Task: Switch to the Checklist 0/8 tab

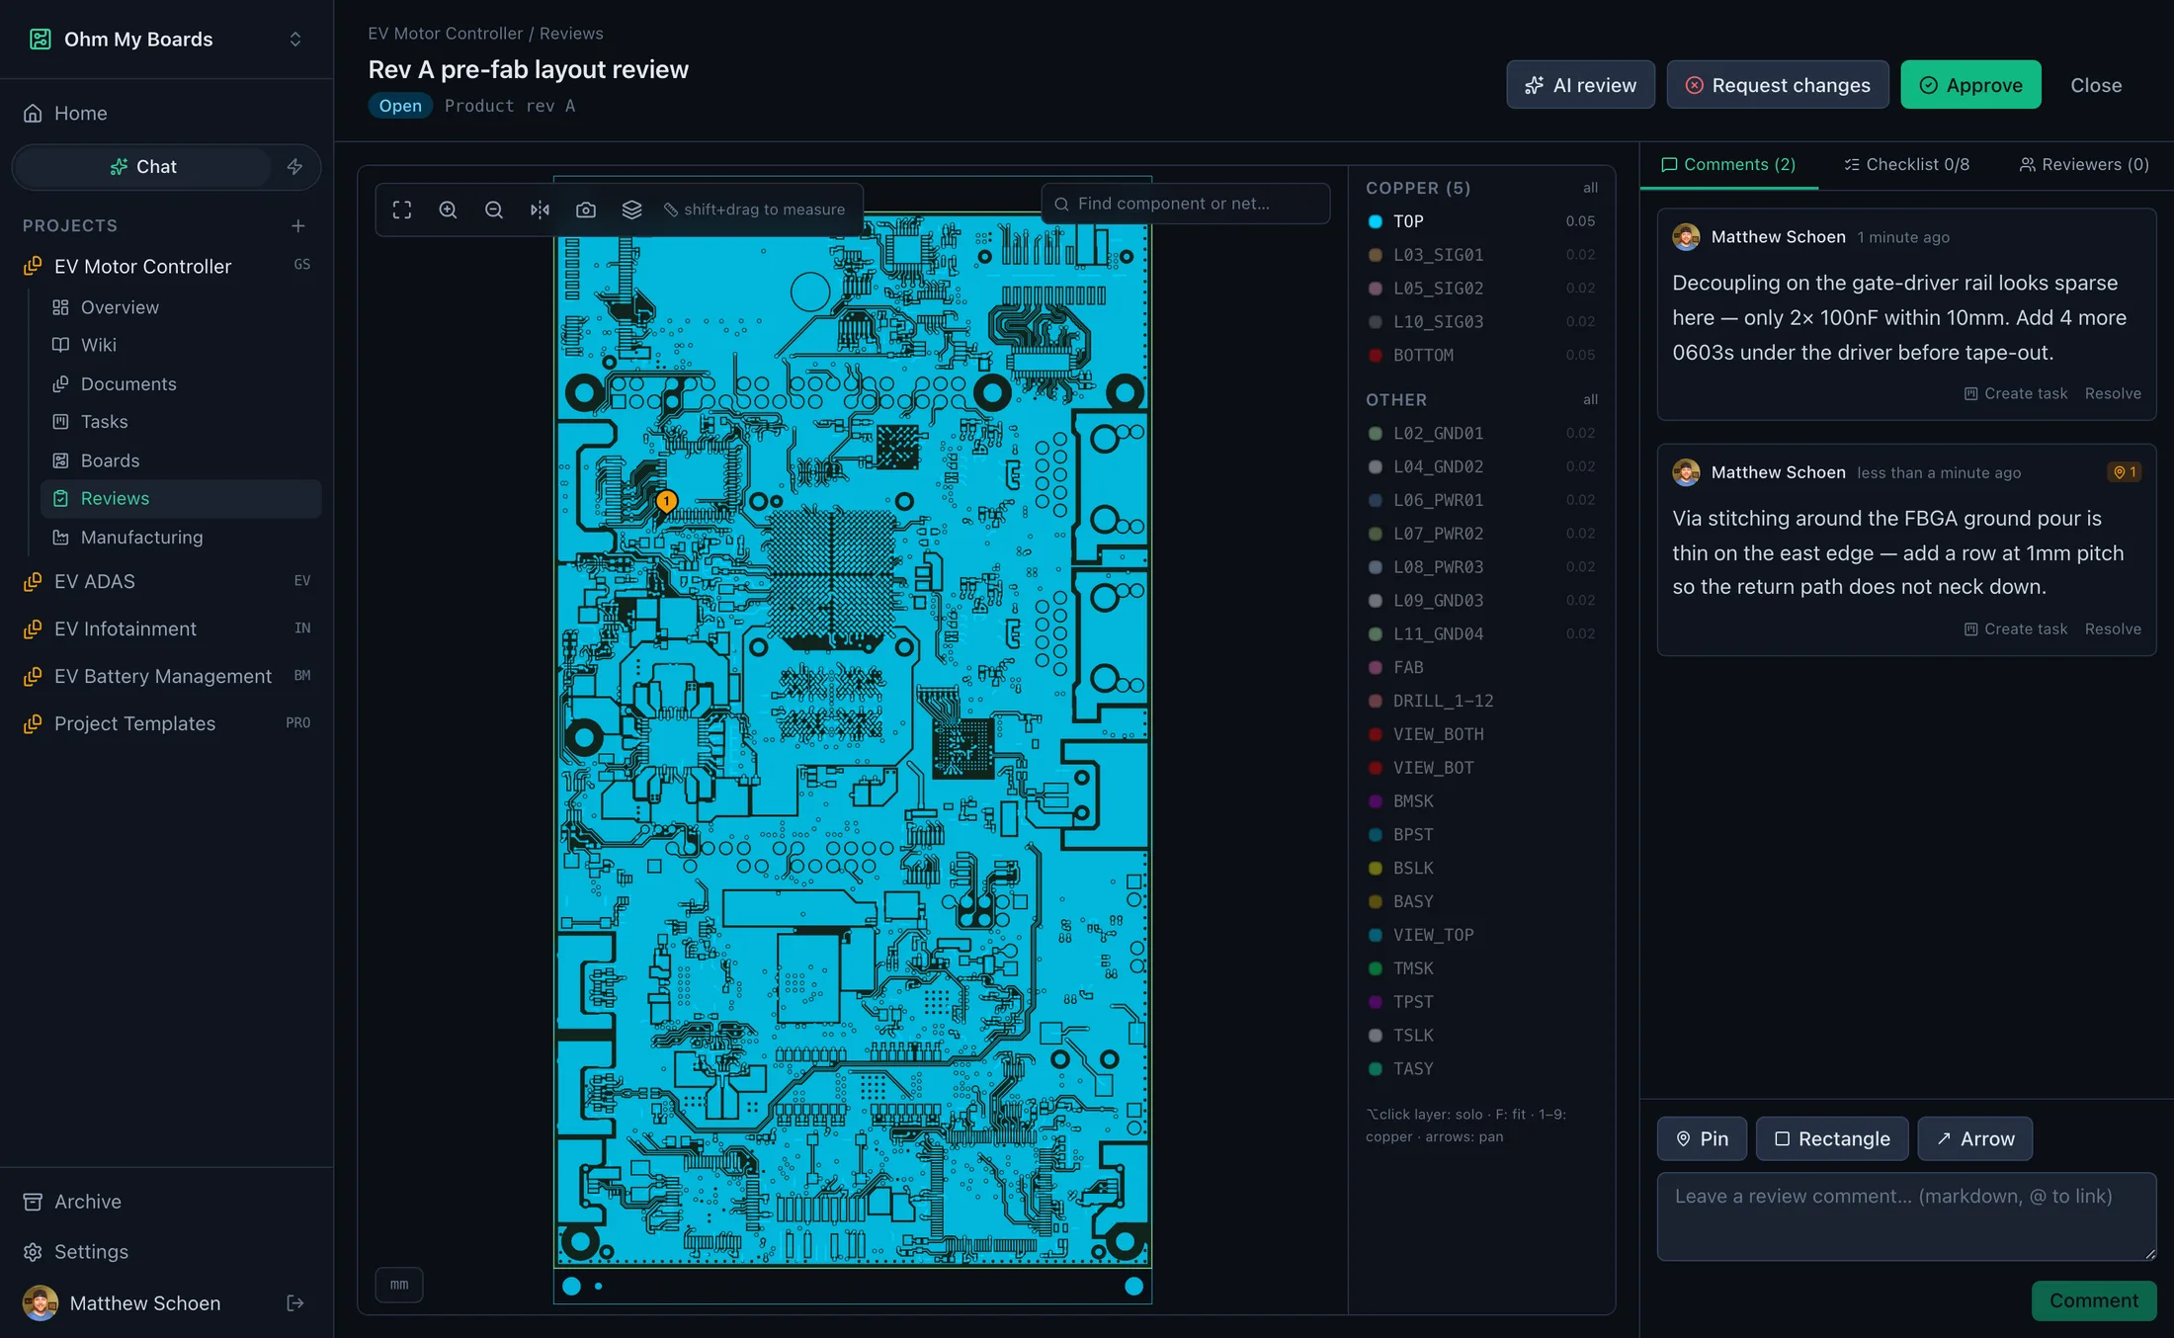Action: tap(1906, 165)
